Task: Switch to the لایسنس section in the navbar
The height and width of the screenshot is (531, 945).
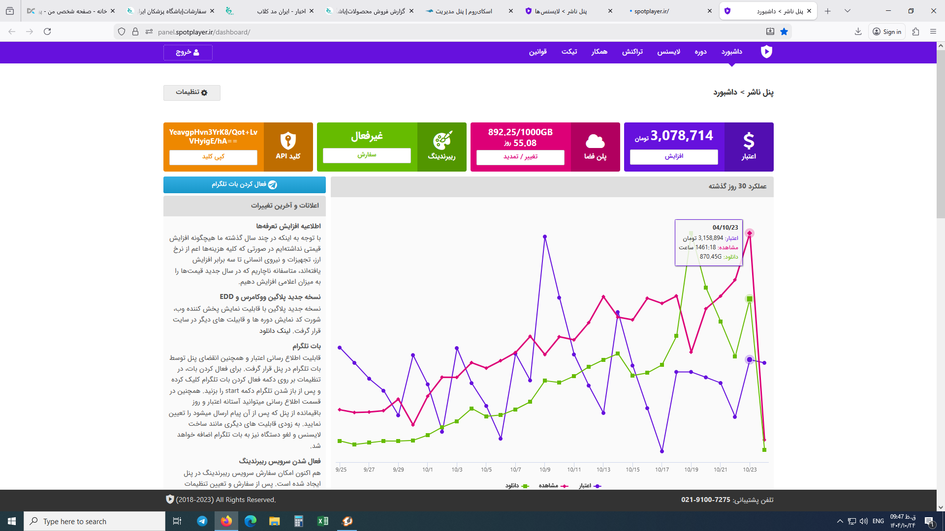Action: tap(668, 52)
